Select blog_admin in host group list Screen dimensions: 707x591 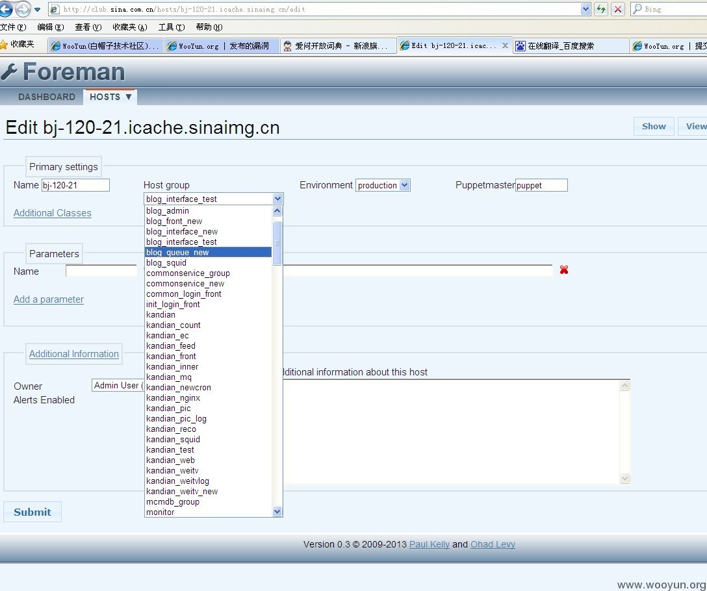[209, 210]
